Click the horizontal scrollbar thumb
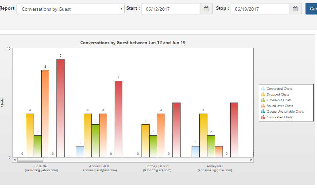 tap(30, 160)
